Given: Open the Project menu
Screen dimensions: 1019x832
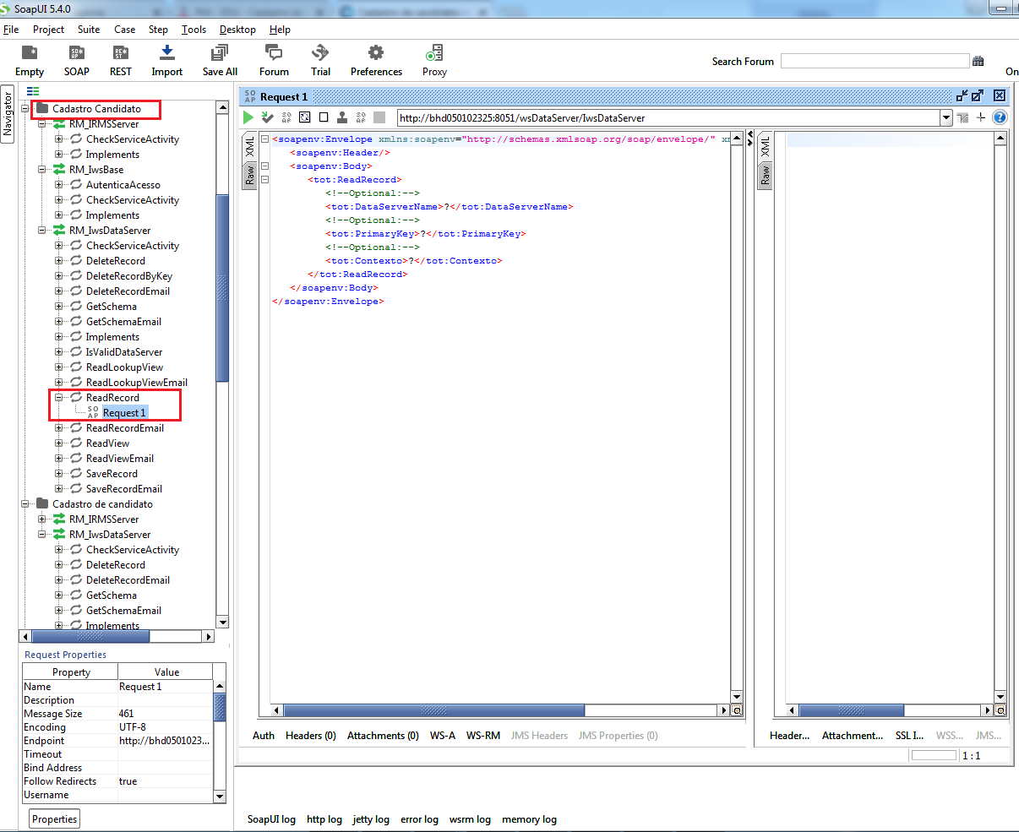Looking at the screenshot, I should (x=48, y=29).
